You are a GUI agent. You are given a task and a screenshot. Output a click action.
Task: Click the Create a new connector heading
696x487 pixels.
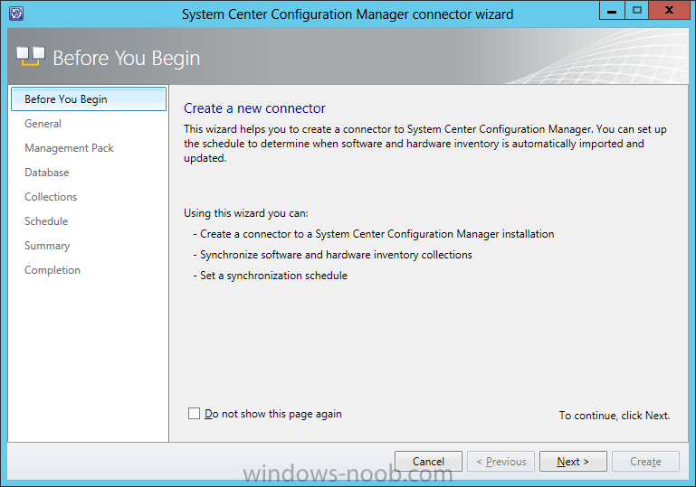point(254,108)
